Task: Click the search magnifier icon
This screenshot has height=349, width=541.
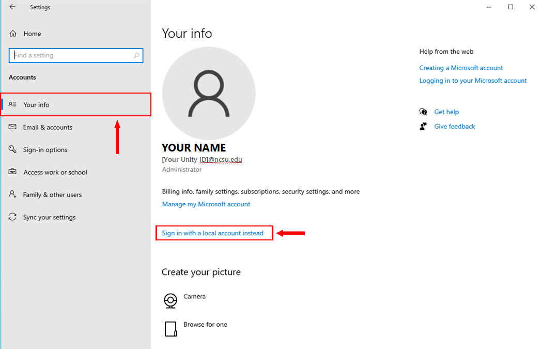Action: click(x=136, y=55)
